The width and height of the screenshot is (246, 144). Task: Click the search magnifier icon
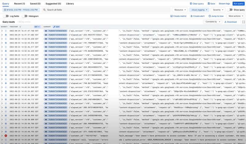(x=44, y=10)
